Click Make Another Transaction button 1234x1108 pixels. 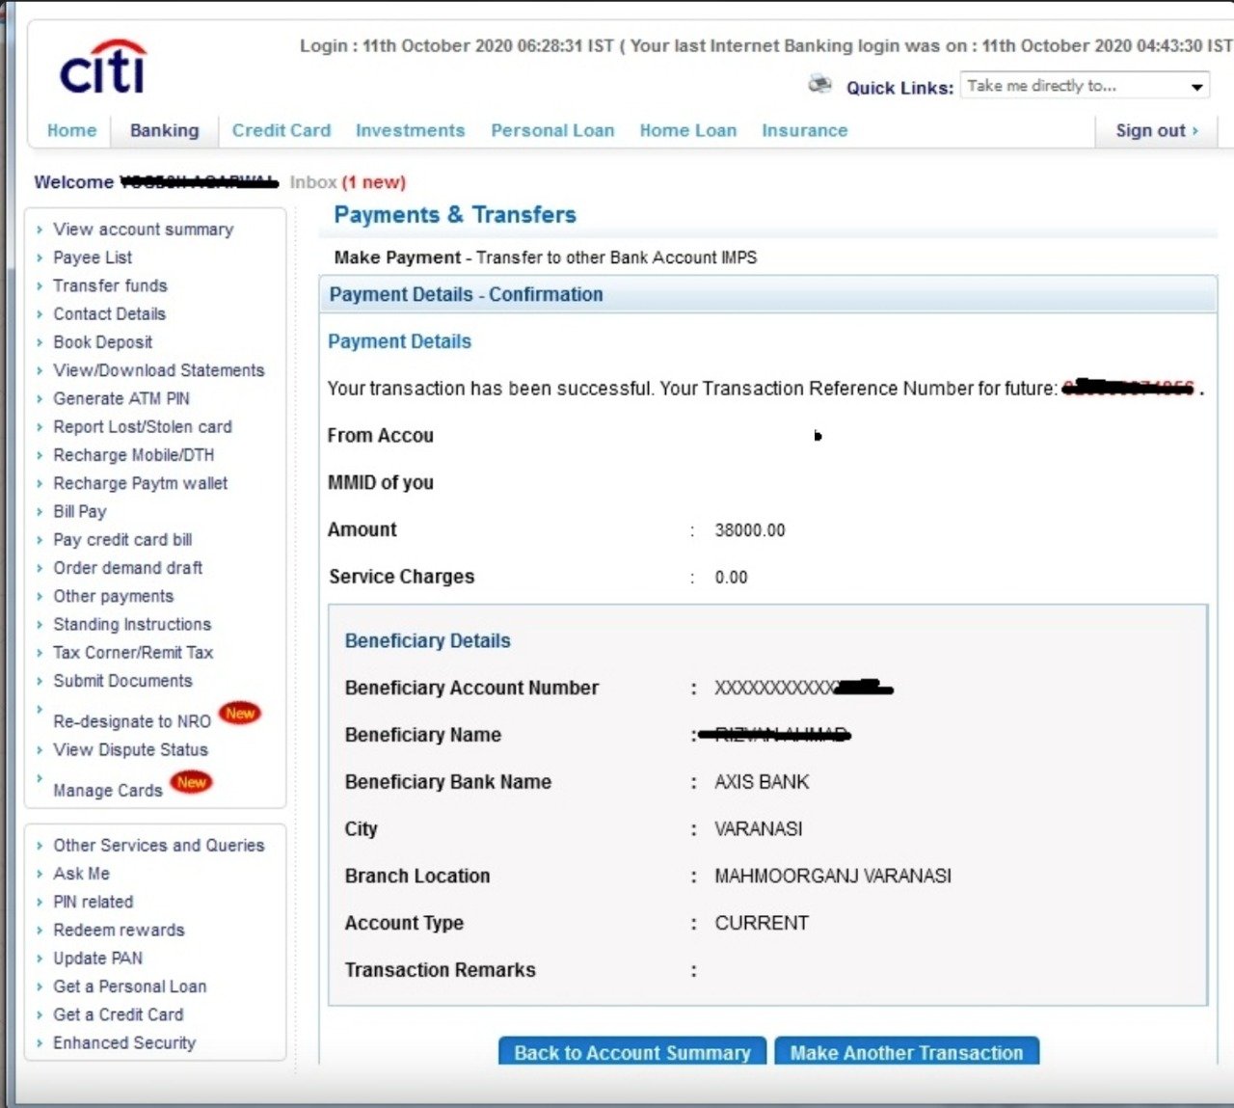906,1052
